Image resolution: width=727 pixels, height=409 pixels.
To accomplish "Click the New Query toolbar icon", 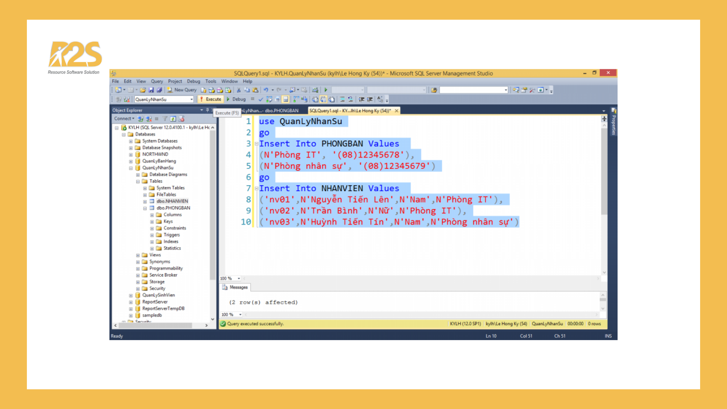I will [170, 90].
